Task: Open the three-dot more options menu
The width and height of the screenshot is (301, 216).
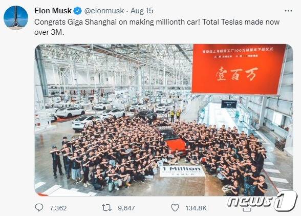Action: 288,11
